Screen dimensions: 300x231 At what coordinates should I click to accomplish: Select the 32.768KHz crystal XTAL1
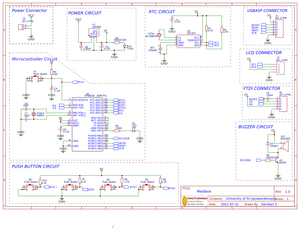159,35
